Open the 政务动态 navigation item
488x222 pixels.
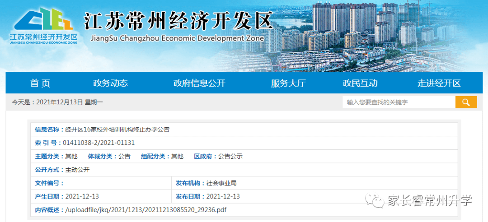(x=110, y=83)
